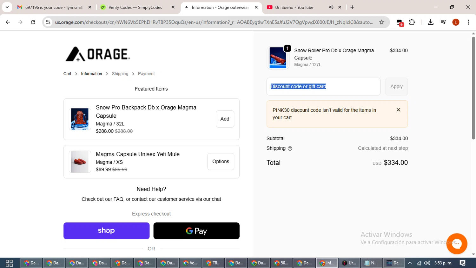This screenshot has width=476, height=268.
Task: Open network status tray icon
Action: pyautogui.click(x=419, y=263)
